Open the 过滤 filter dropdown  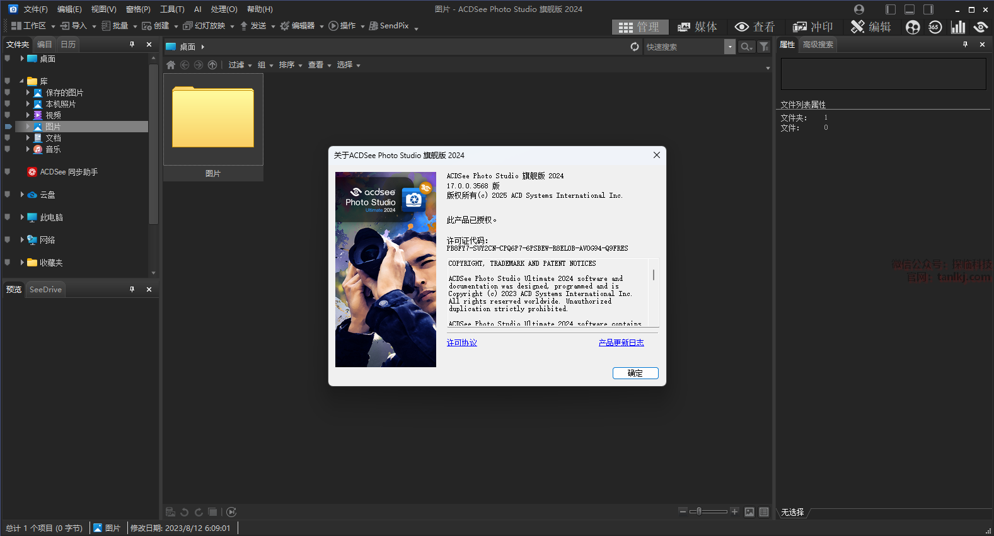coord(240,65)
